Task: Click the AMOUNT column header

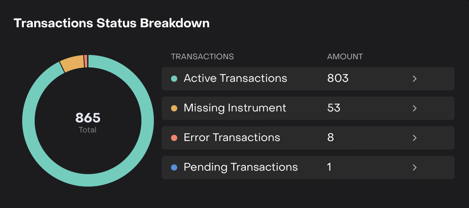Action: point(345,56)
